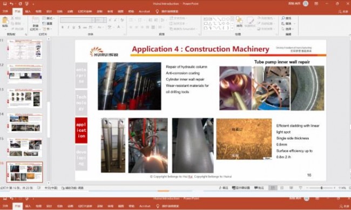Adjust the zoom slider in status bar

(321, 188)
